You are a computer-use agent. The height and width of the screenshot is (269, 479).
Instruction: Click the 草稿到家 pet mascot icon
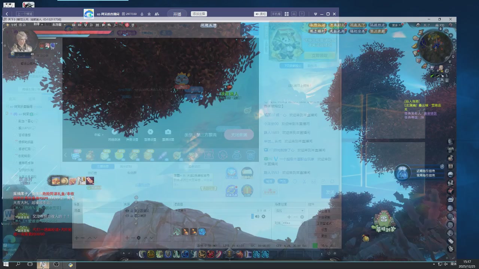tap(383, 221)
